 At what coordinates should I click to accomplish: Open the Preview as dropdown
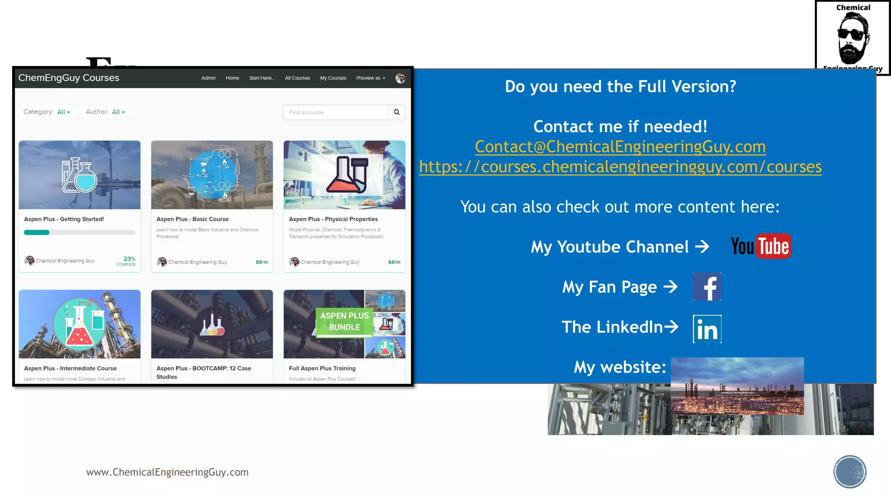tap(371, 78)
